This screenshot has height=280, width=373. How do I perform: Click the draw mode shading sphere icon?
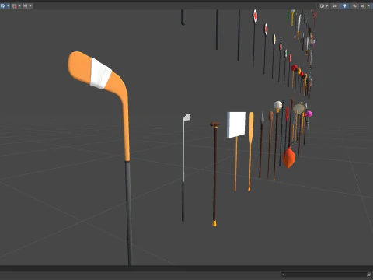point(322,5)
